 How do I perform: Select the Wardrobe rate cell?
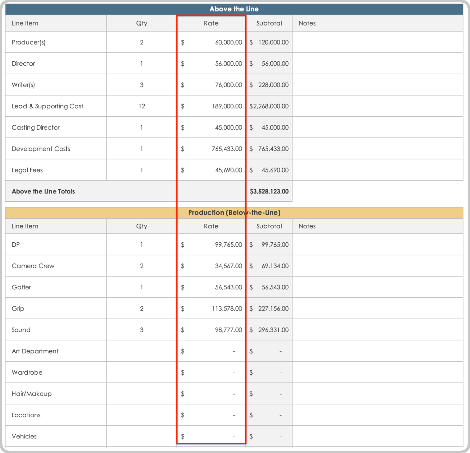211,372
